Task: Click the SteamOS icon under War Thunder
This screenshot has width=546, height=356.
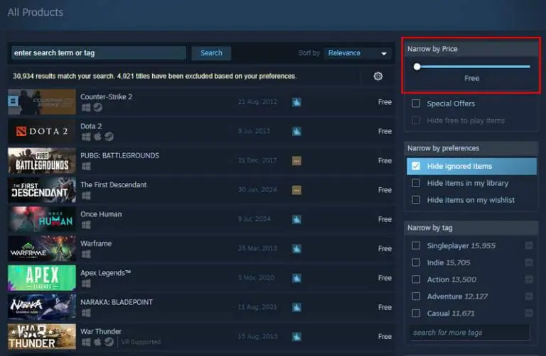Action: pyautogui.click(x=109, y=342)
